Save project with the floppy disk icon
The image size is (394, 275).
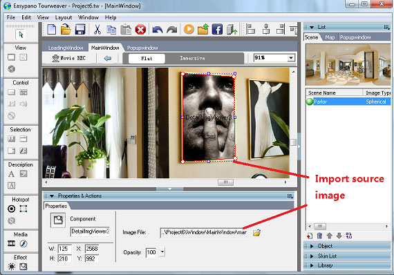pos(80,30)
